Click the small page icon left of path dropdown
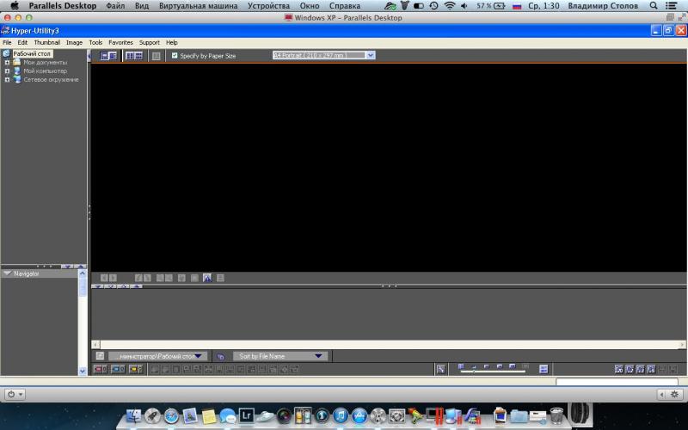 tap(100, 356)
